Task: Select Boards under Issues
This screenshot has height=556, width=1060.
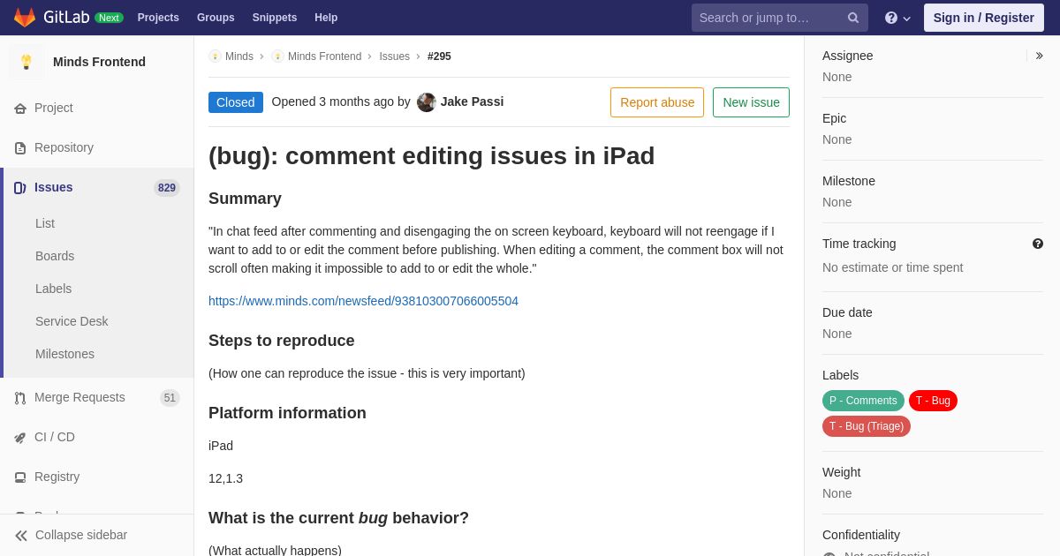Action: [x=55, y=256]
